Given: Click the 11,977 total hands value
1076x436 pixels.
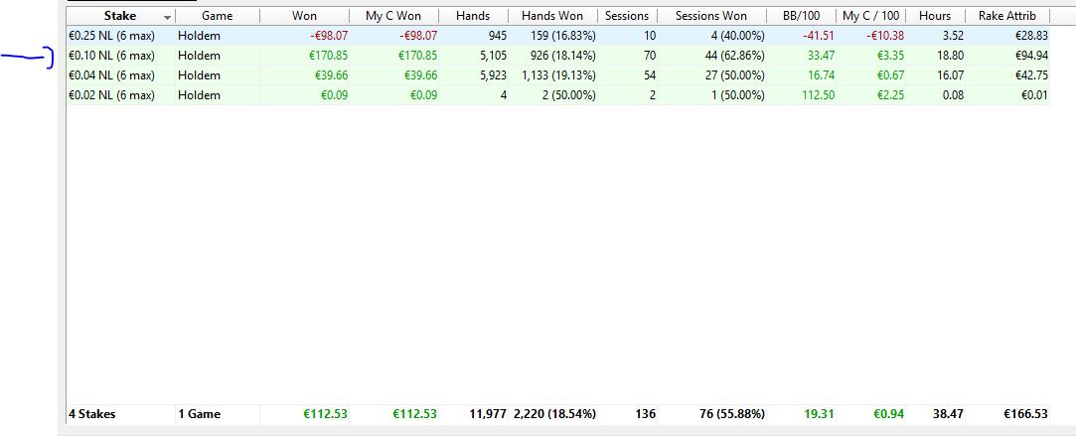Looking at the screenshot, I should coord(488,414).
